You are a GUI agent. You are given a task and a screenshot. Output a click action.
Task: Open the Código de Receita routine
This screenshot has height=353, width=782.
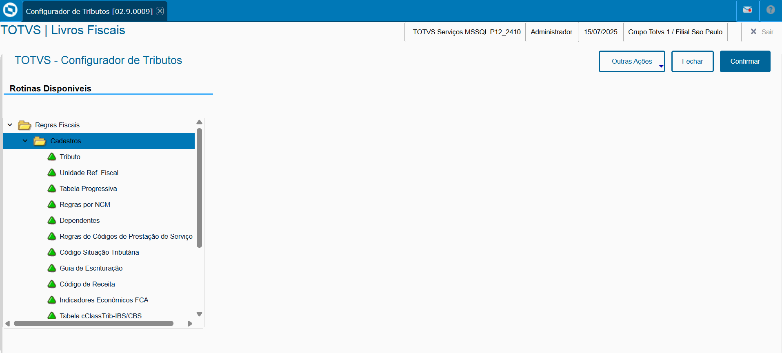click(87, 284)
